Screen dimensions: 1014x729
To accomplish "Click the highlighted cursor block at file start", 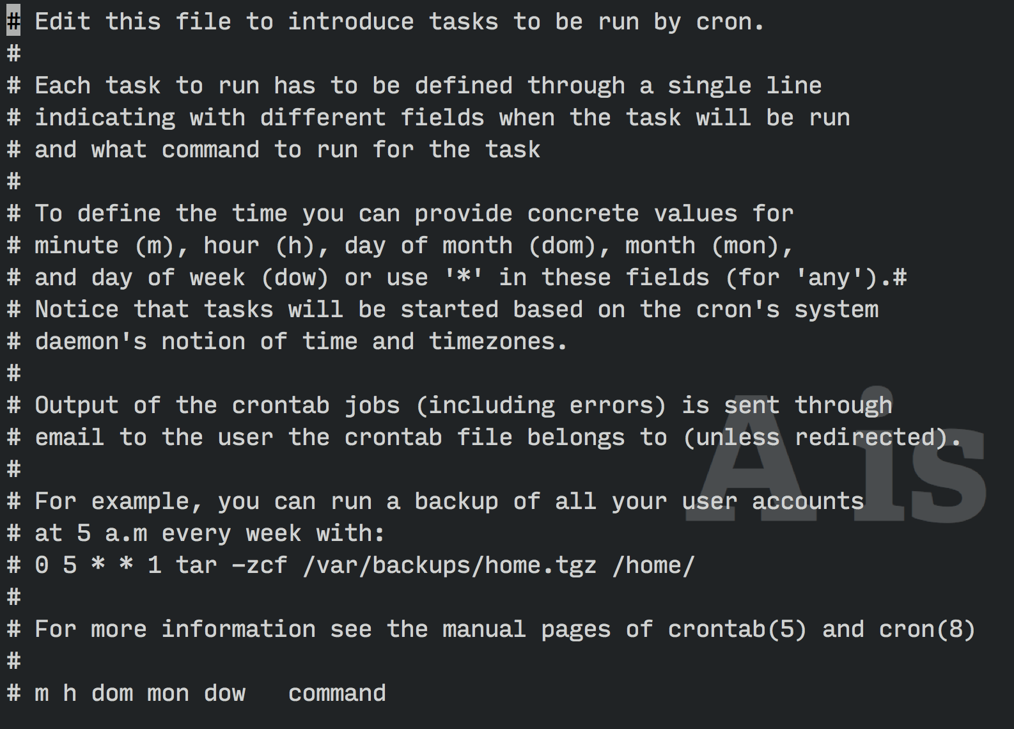I will tap(13, 22).
